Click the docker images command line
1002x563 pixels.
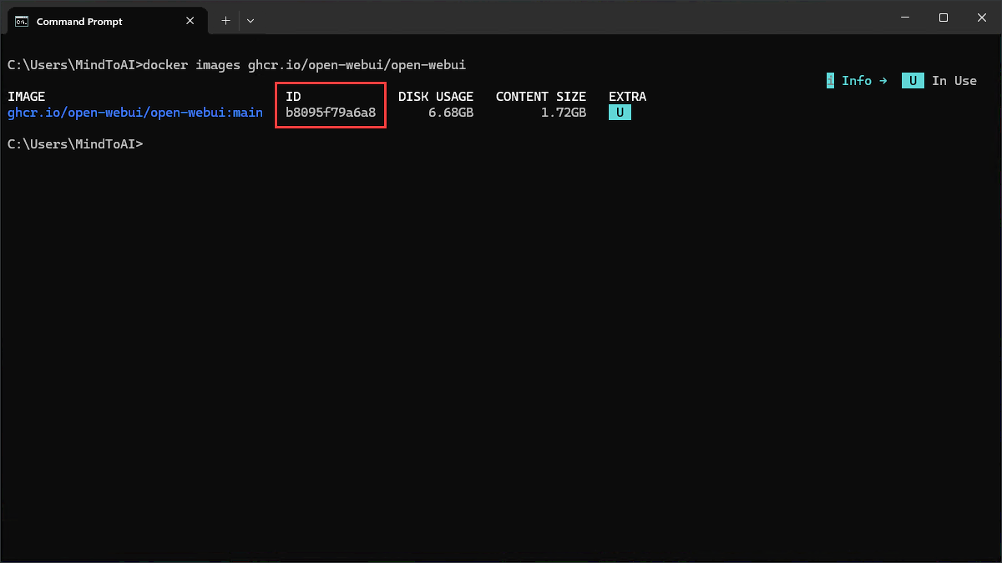pyautogui.click(x=236, y=65)
